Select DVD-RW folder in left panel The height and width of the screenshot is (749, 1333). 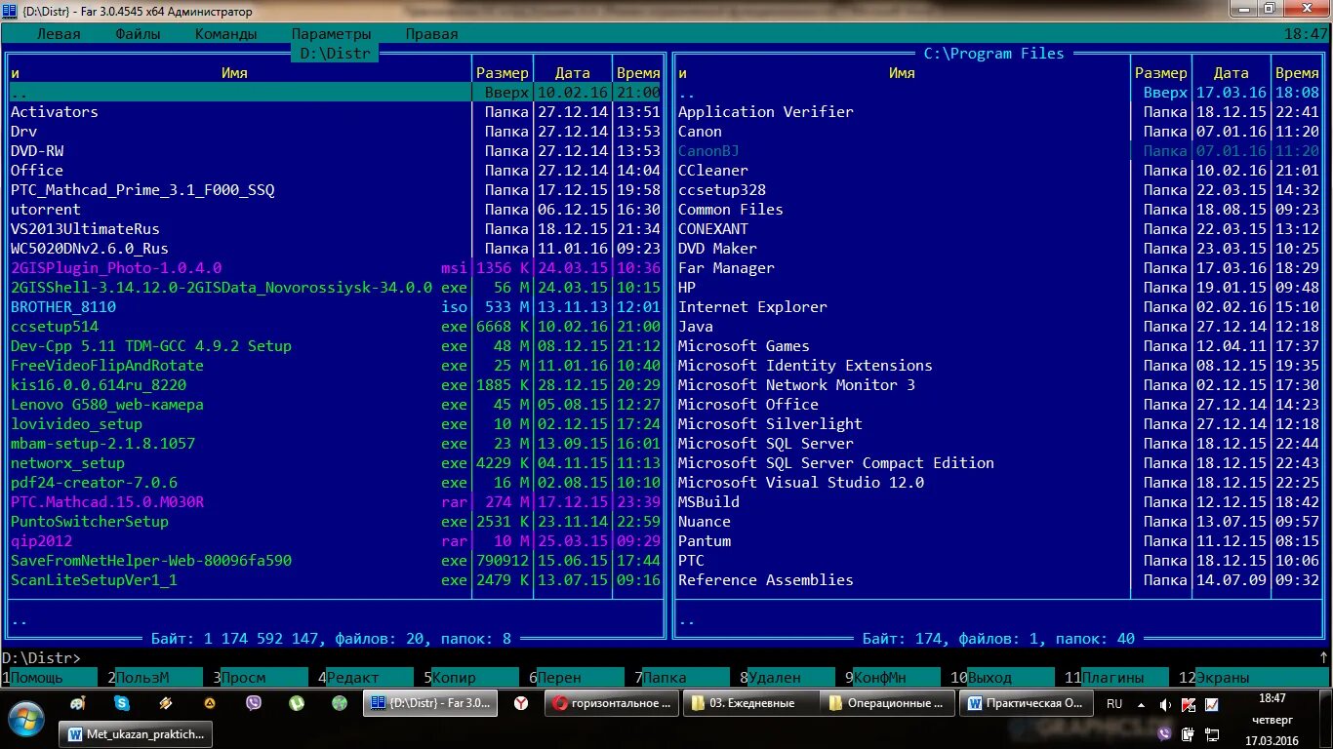click(37, 151)
